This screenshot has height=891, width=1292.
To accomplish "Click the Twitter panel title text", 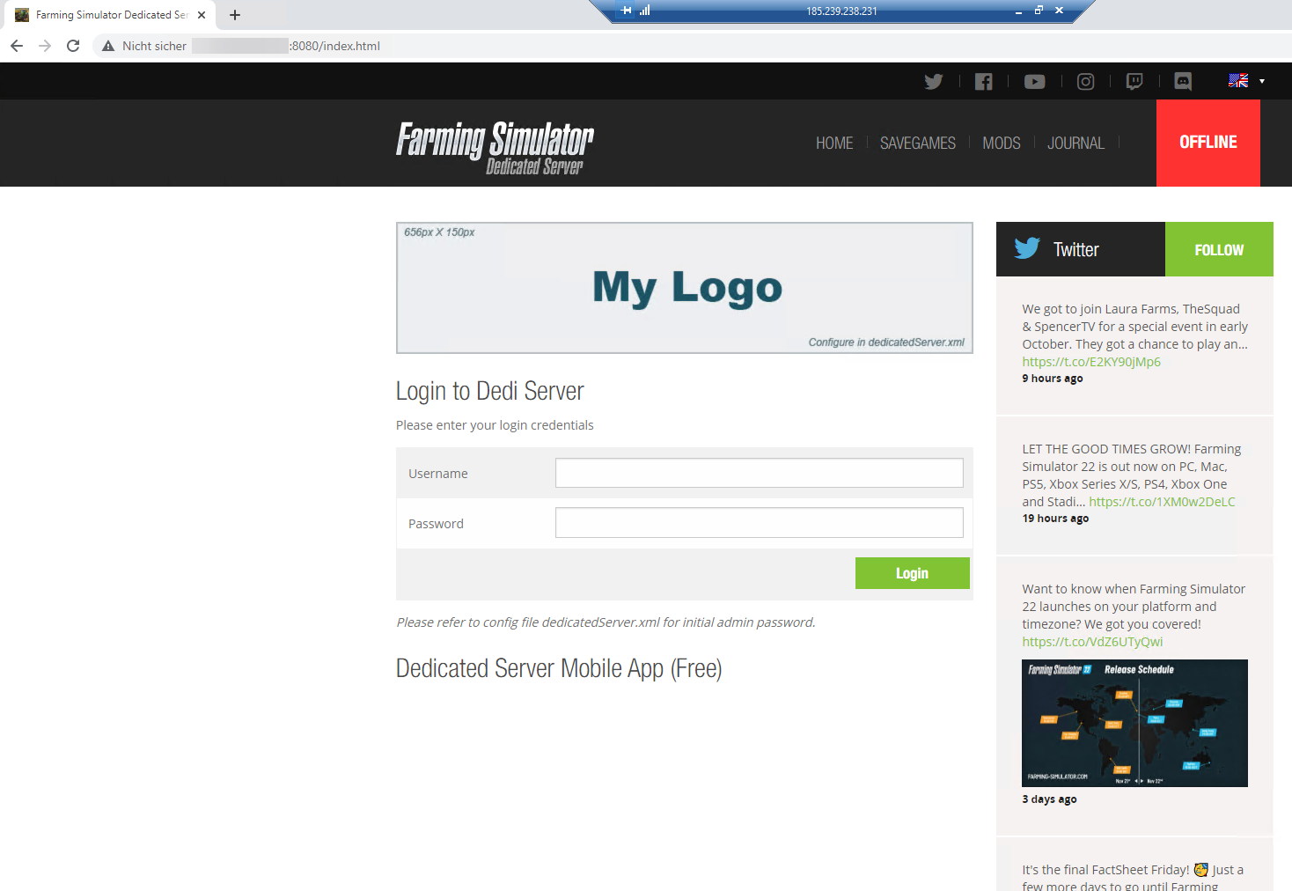I will tap(1076, 249).
